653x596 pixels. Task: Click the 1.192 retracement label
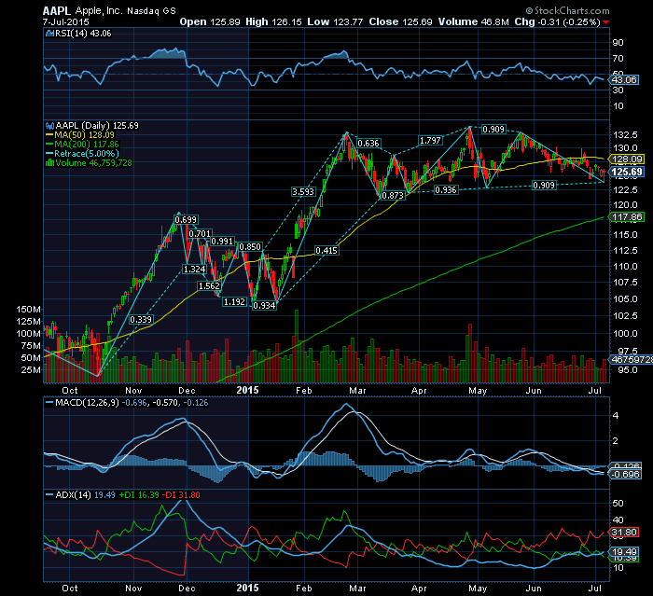pos(234,301)
